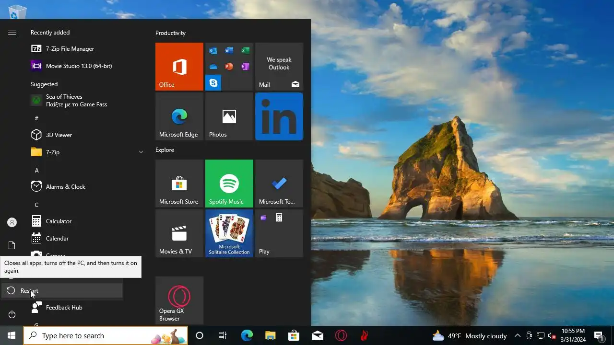Viewport: 614px width, 345px height.
Task: Open user account icon in Start sidebar
Action: [12, 222]
